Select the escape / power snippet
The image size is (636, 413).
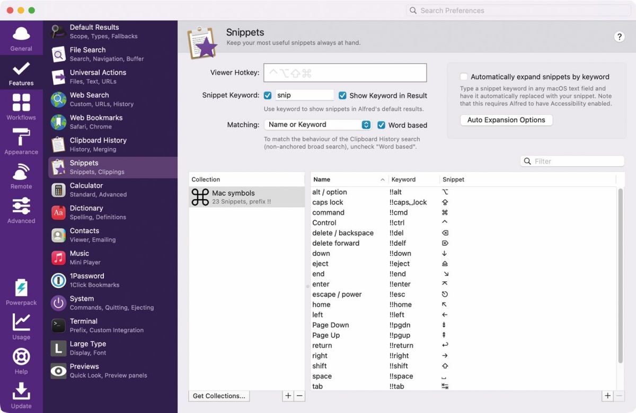[x=464, y=294]
